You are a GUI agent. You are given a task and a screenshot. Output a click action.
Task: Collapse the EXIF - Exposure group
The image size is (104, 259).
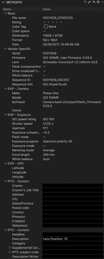(6, 115)
